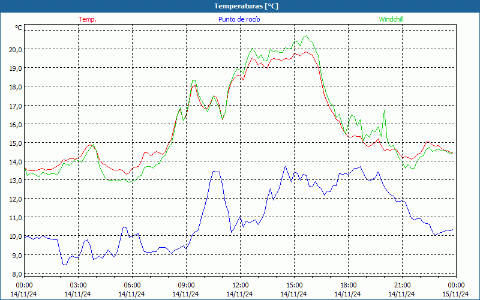
Task: Click the 15,0 y-axis value
Action: [16, 143]
